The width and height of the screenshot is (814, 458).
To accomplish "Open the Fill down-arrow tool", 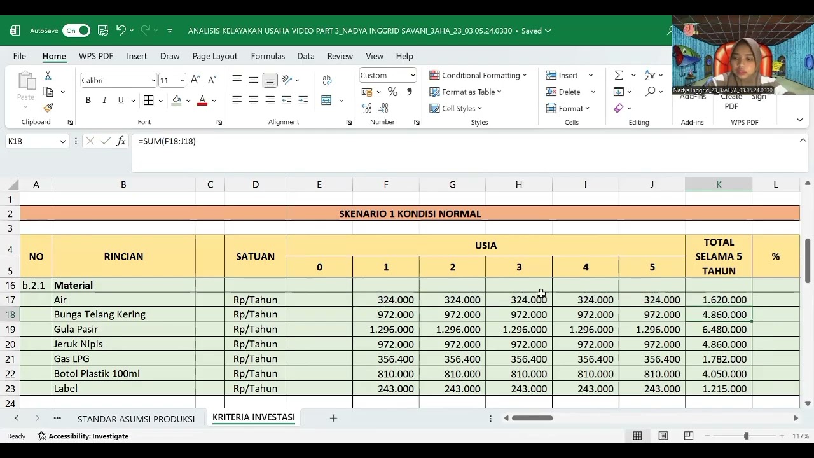I will [618, 92].
